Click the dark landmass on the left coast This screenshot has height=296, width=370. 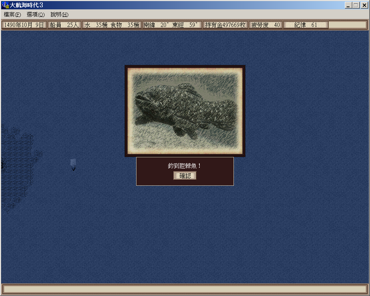[16, 165]
